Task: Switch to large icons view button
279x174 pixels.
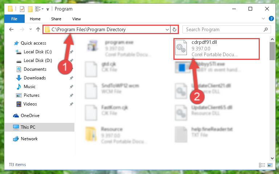Action: coord(270,165)
